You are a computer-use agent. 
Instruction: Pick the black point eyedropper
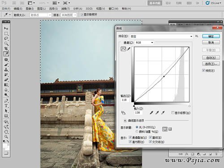(x=151, y=112)
